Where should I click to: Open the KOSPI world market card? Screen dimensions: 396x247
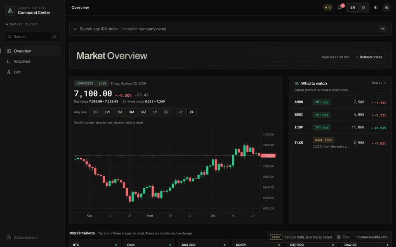coord(257,243)
